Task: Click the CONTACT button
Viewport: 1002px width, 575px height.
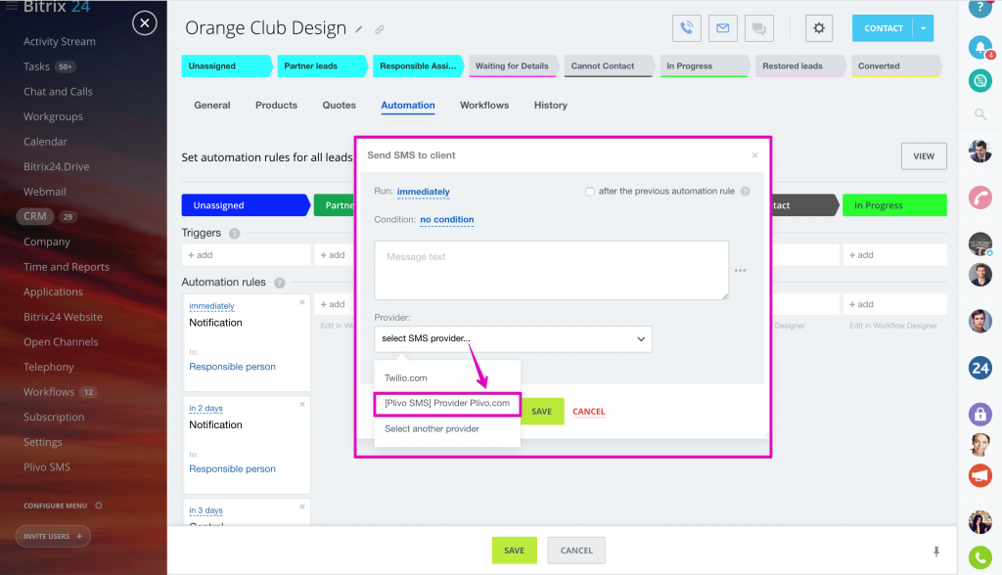Action: (x=884, y=28)
